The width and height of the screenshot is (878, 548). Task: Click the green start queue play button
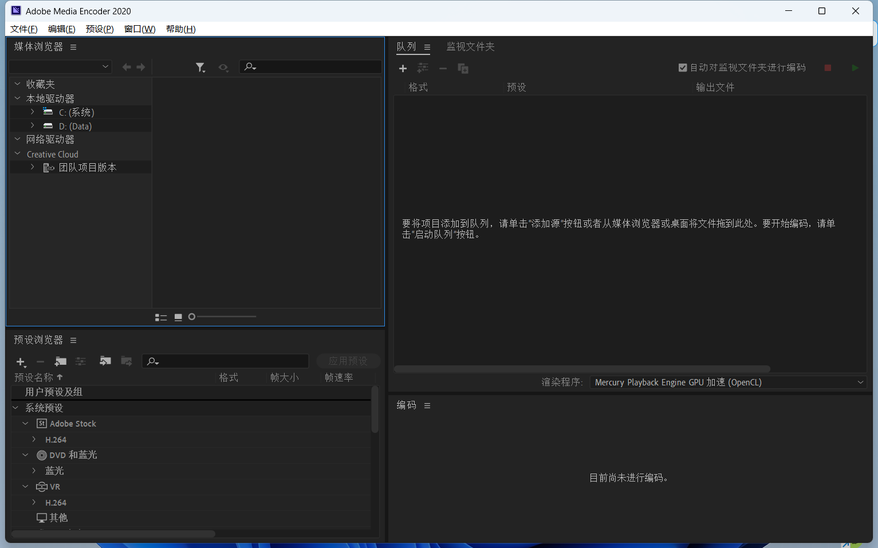coord(855,68)
